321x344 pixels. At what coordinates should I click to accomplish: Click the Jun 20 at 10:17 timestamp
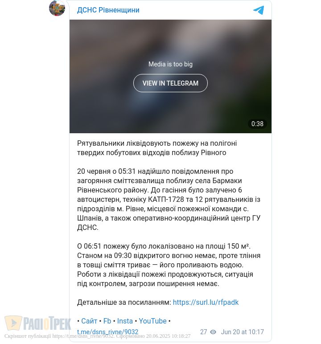point(243,332)
